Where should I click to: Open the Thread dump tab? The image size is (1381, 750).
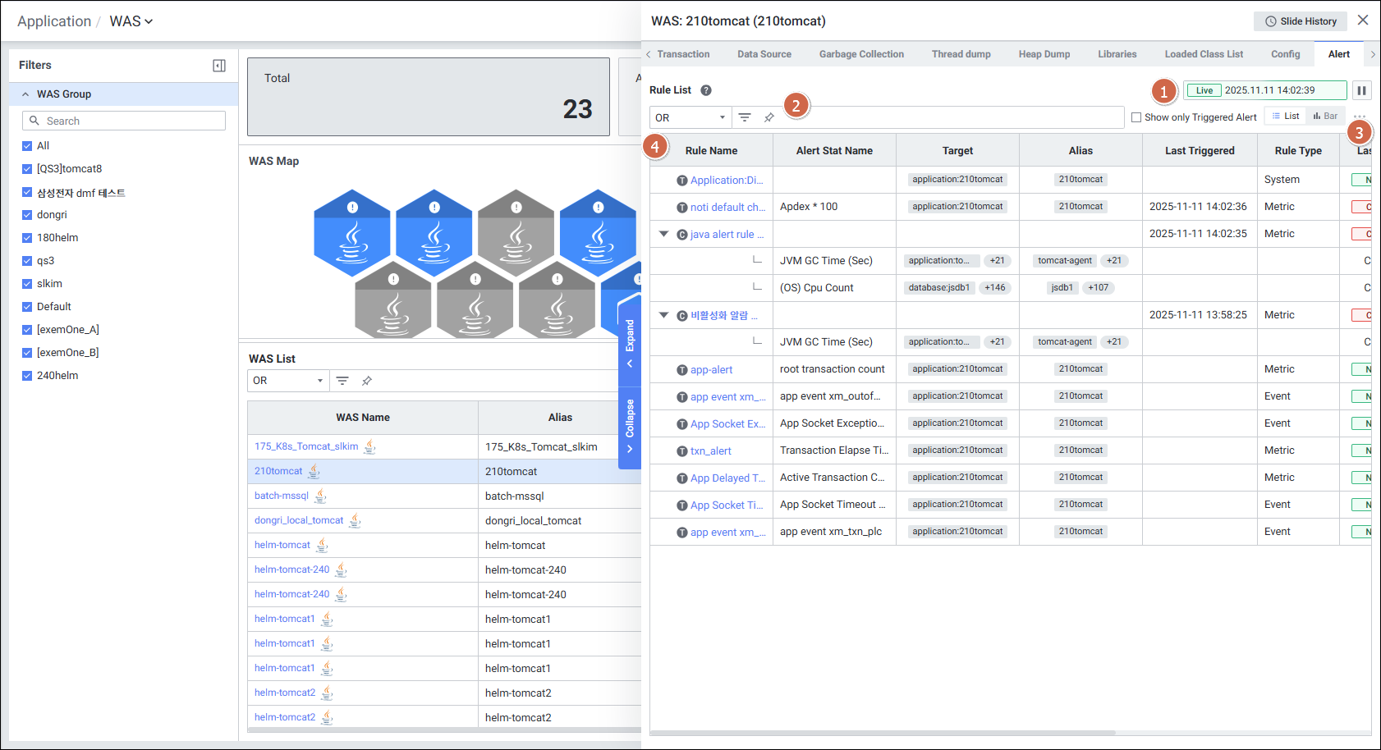[961, 54]
